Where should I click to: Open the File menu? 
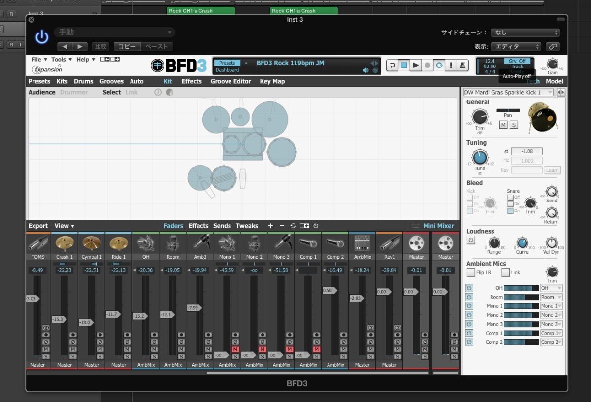[39, 60]
